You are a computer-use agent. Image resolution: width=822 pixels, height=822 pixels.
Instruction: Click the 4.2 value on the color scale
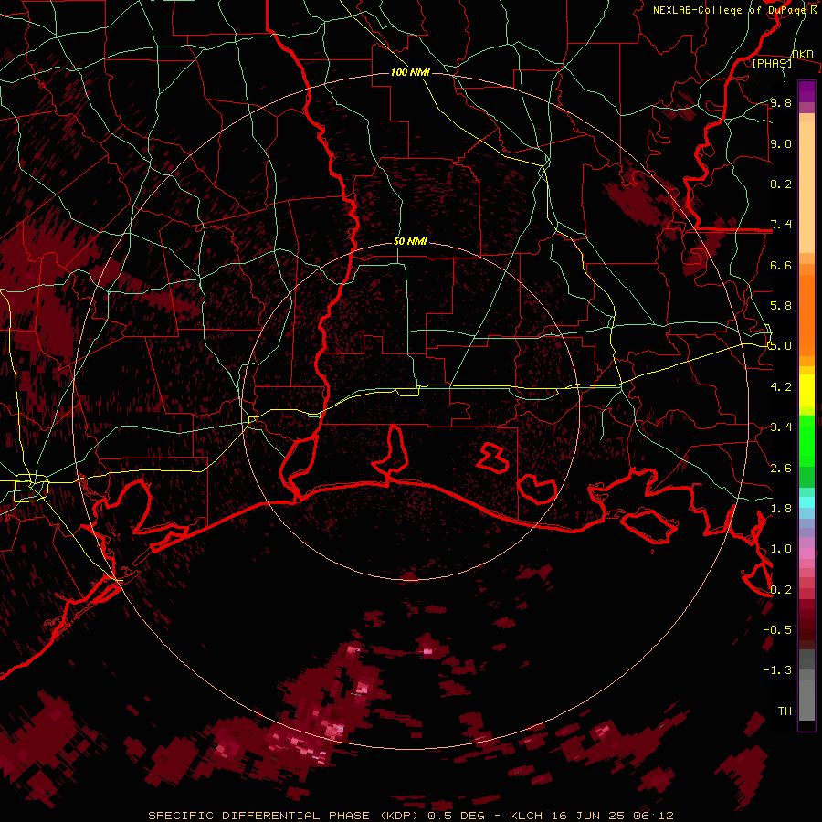point(781,387)
